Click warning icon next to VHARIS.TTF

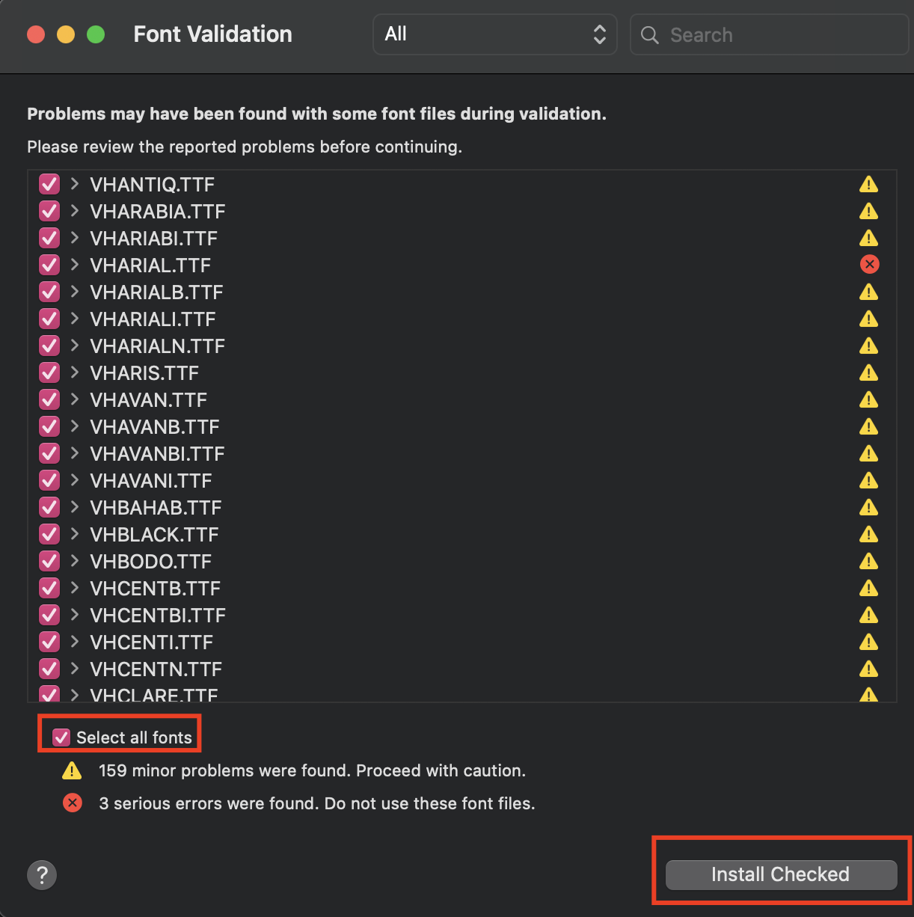point(868,372)
